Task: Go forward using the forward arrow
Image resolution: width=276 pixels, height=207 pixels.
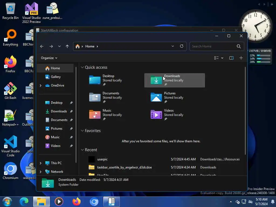Action: [x=51, y=46]
